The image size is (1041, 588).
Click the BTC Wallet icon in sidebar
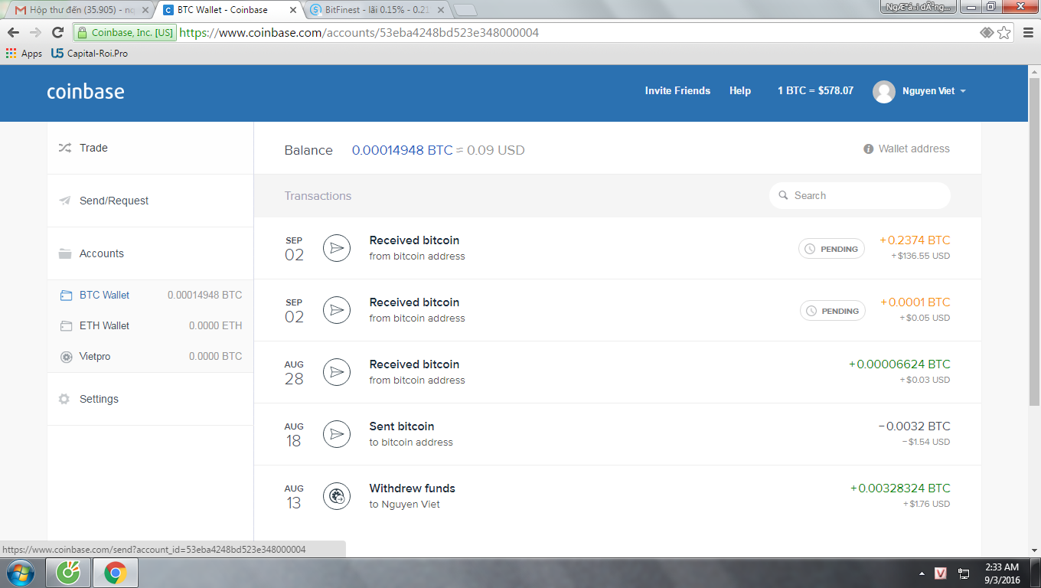[x=65, y=295]
